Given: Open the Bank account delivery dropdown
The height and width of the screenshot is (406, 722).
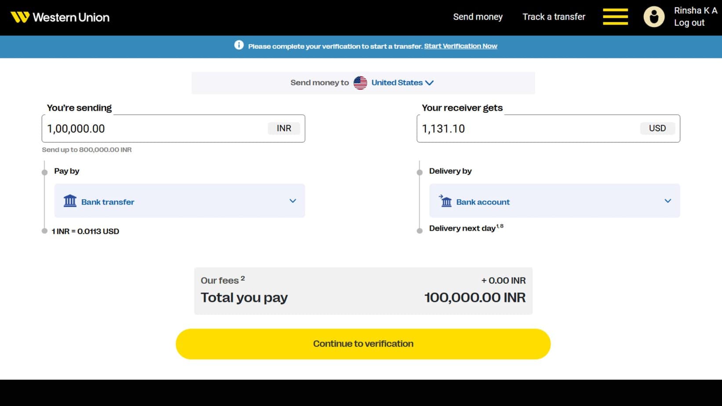Looking at the screenshot, I should (x=555, y=201).
